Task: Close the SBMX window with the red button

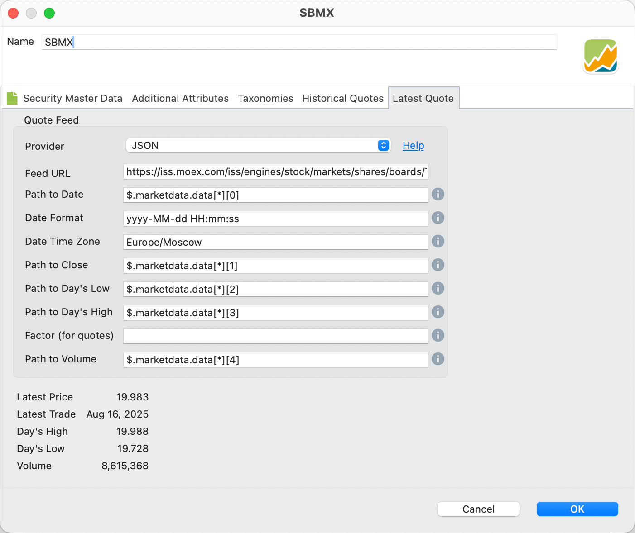Action: (x=14, y=13)
